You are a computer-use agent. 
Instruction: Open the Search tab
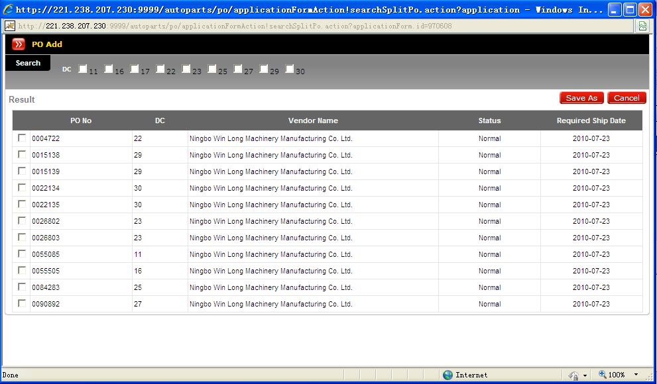pyautogui.click(x=28, y=63)
